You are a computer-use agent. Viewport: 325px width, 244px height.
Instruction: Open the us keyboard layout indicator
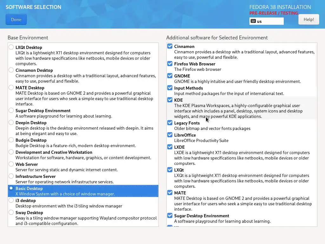click(266, 21)
